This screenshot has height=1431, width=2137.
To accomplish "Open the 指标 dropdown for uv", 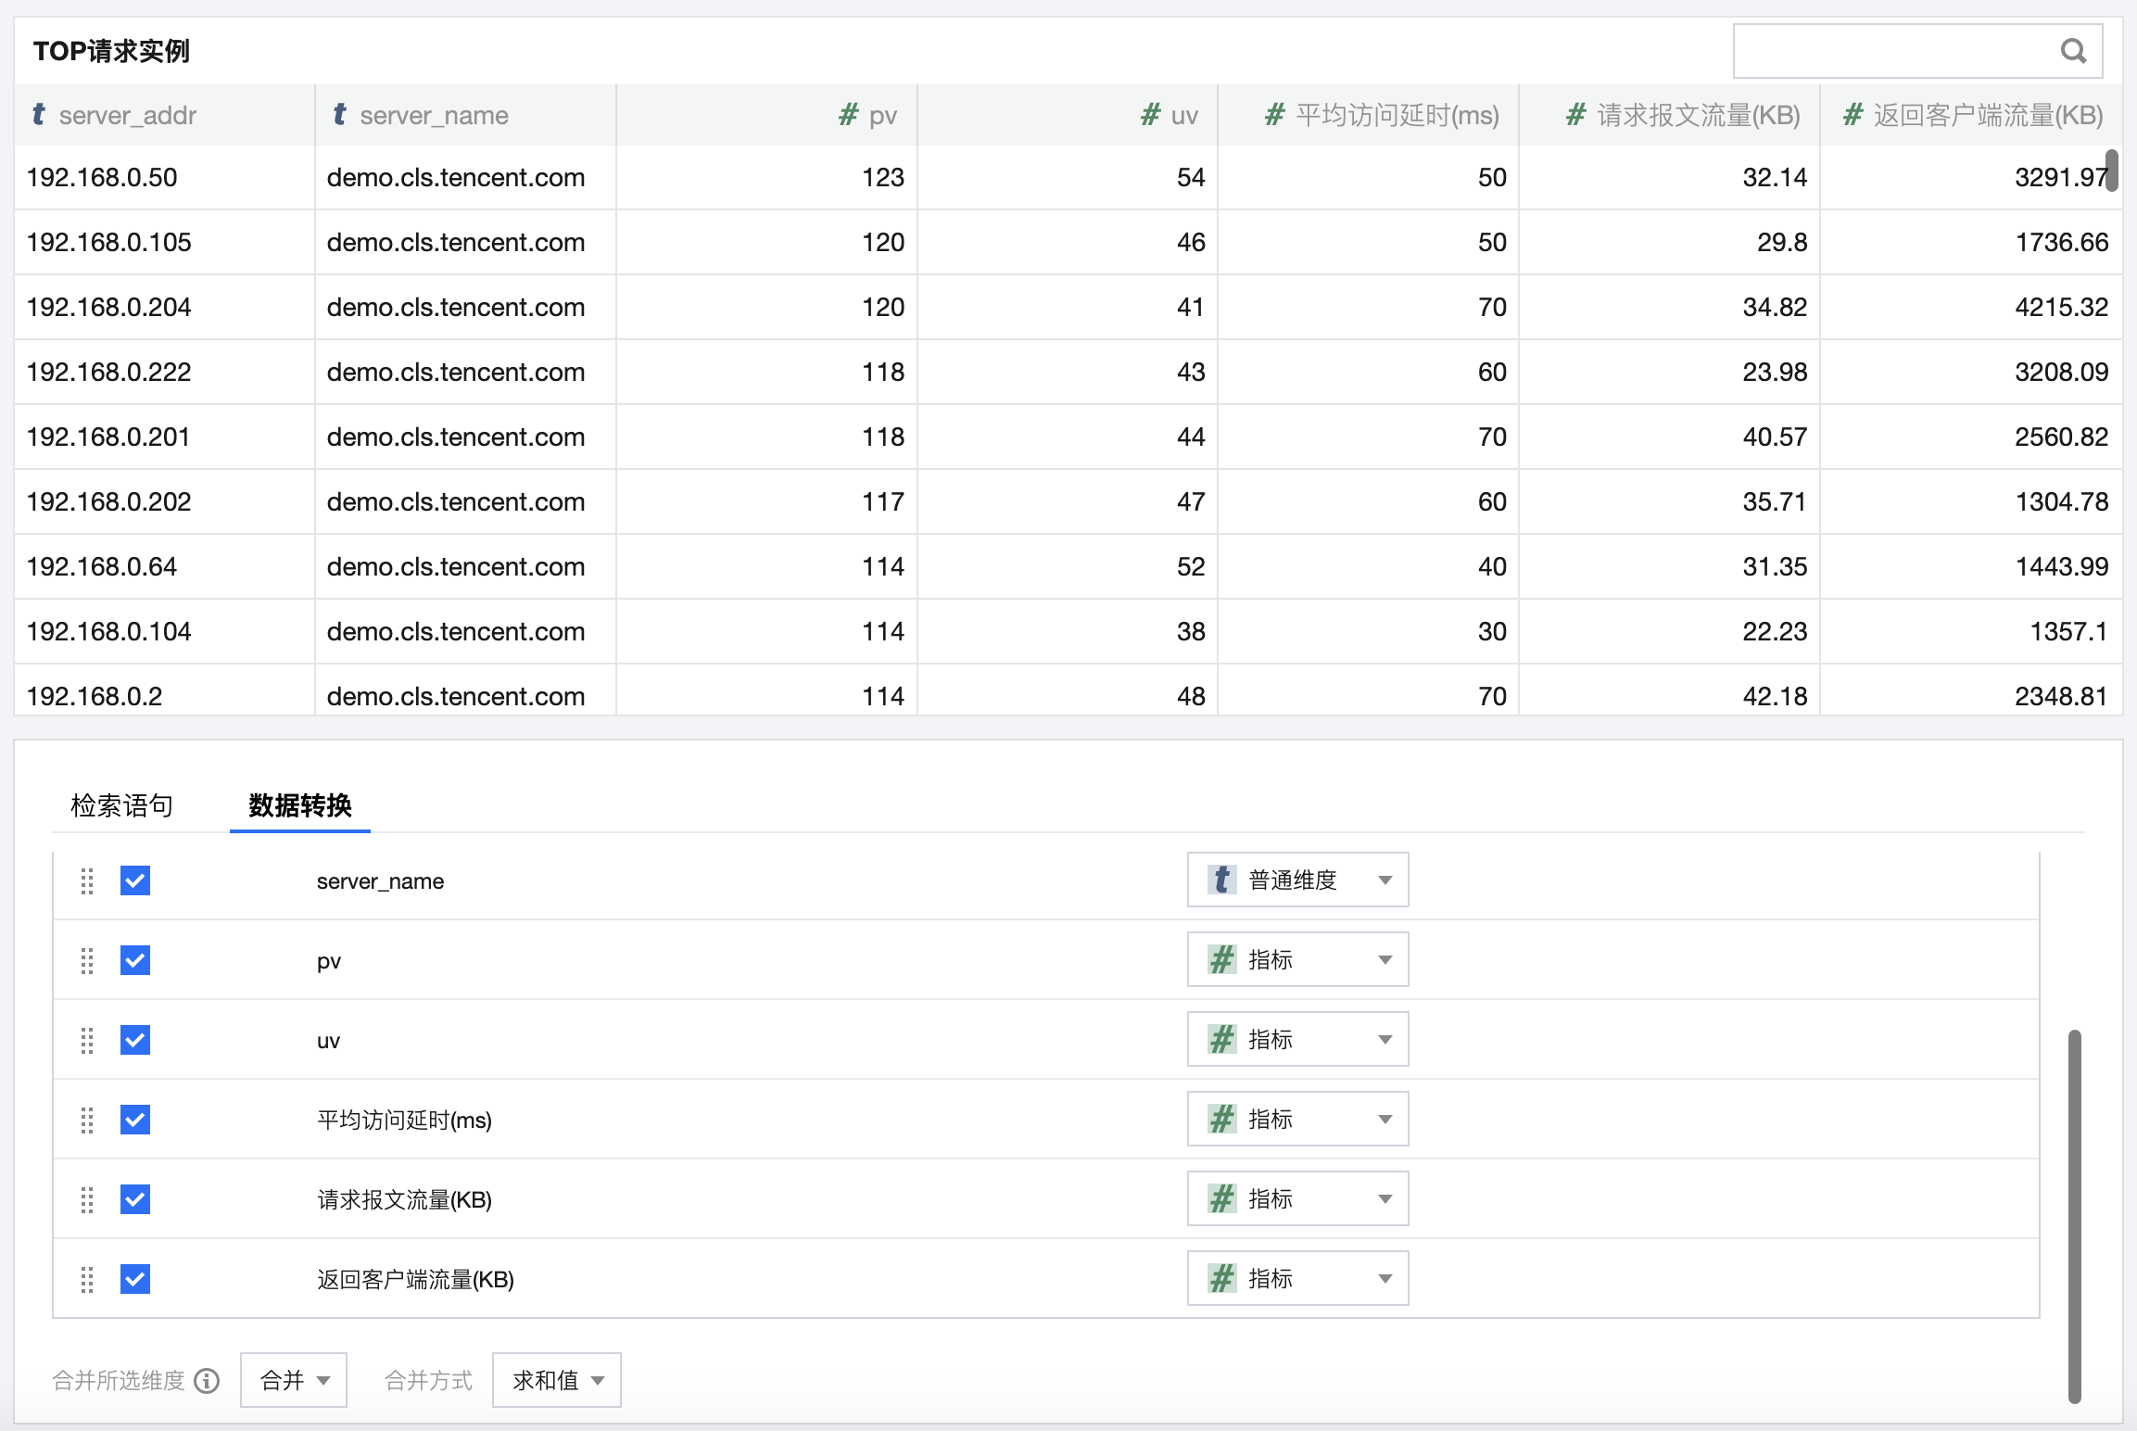I will 1297,1039.
